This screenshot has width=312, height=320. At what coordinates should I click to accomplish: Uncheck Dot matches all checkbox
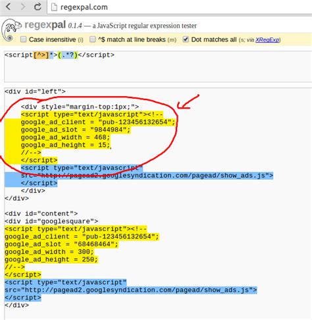pos(186,40)
